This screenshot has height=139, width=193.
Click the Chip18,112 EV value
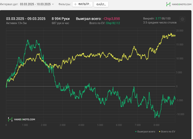pos(113,23)
